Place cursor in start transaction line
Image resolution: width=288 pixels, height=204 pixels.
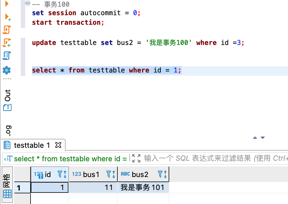[68, 22]
